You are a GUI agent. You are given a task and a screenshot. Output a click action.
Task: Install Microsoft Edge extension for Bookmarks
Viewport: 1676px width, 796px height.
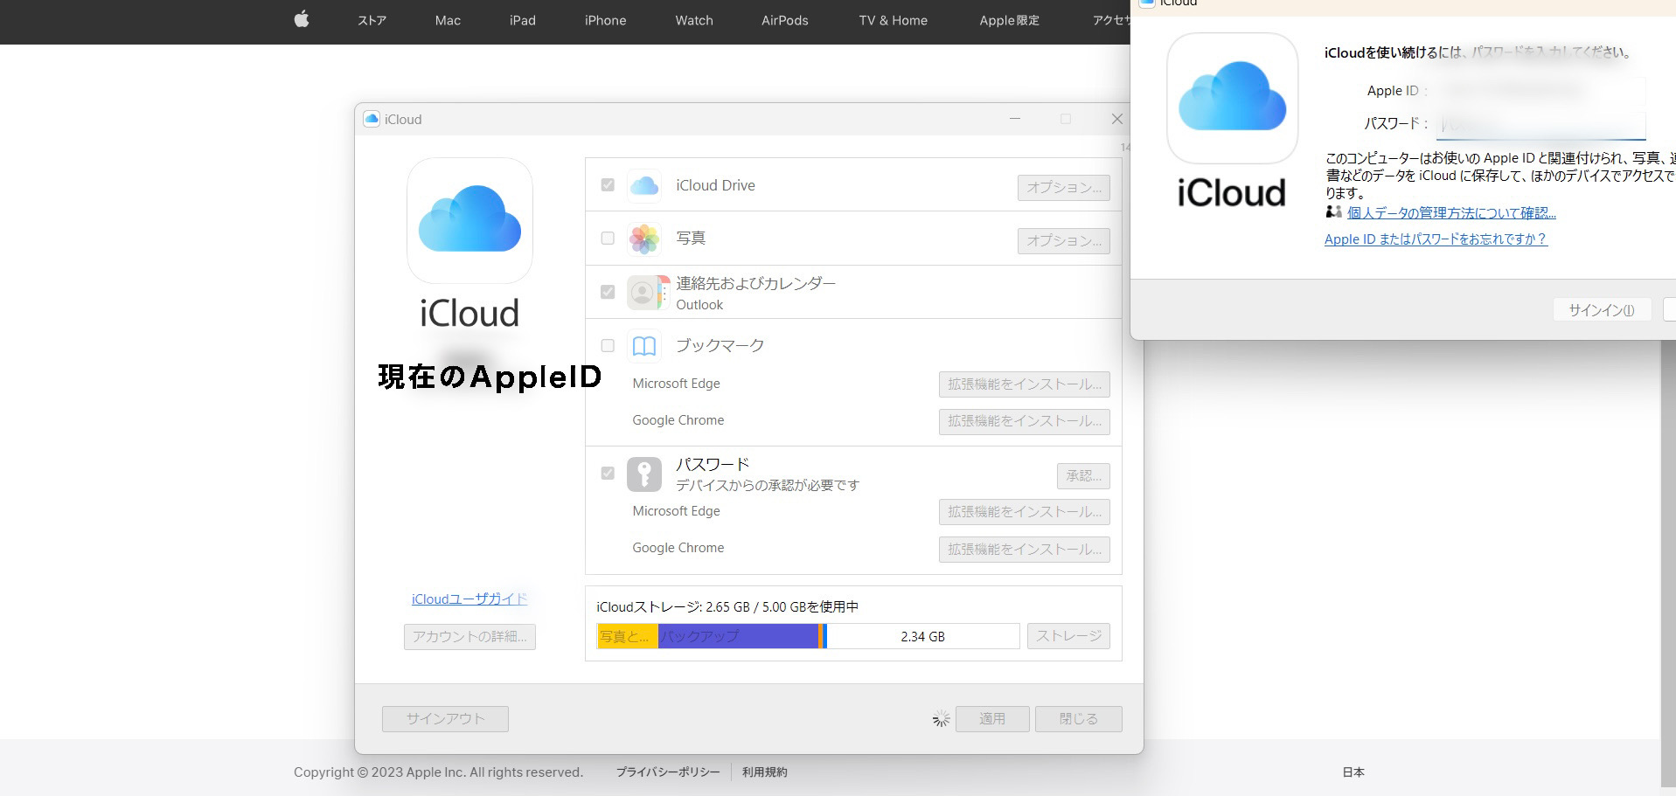(x=1024, y=384)
